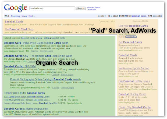Click '$119.99 - MC Sports' price text
This screenshot has height=119, width=167.
pos(68,100)
